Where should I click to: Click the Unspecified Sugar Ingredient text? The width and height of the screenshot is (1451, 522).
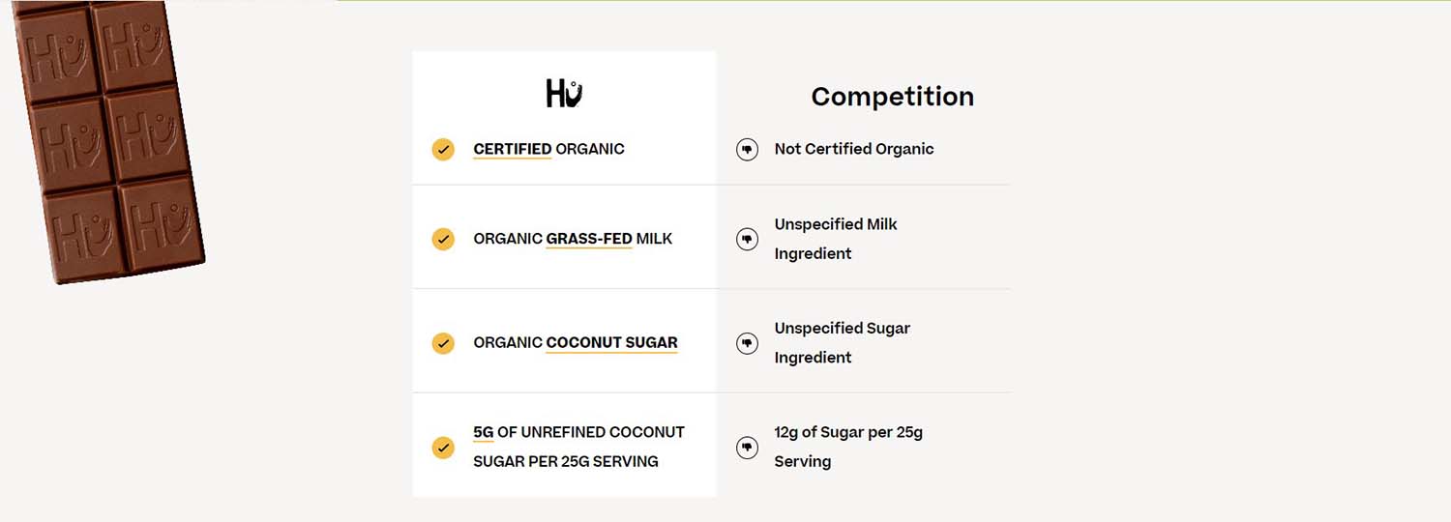(842, 342)
